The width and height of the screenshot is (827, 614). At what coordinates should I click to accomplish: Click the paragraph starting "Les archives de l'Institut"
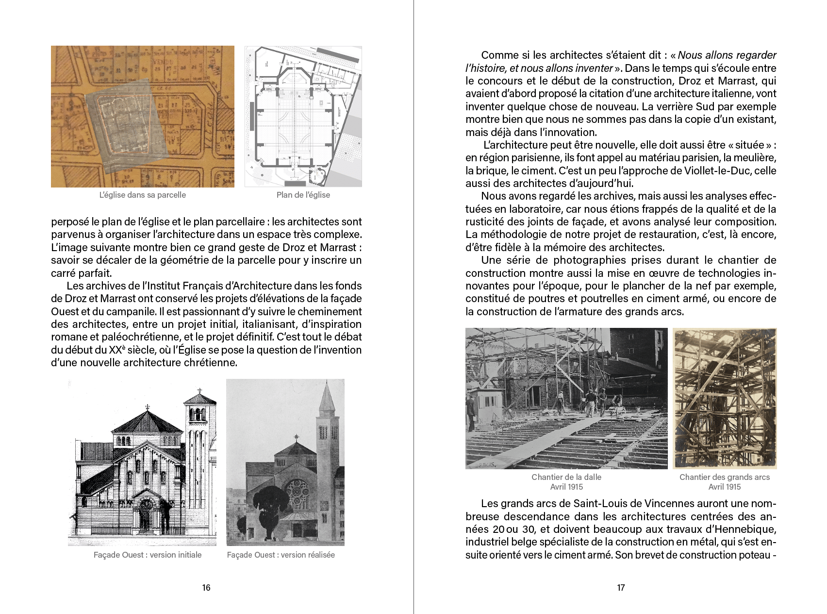click(x=206, y=324)
